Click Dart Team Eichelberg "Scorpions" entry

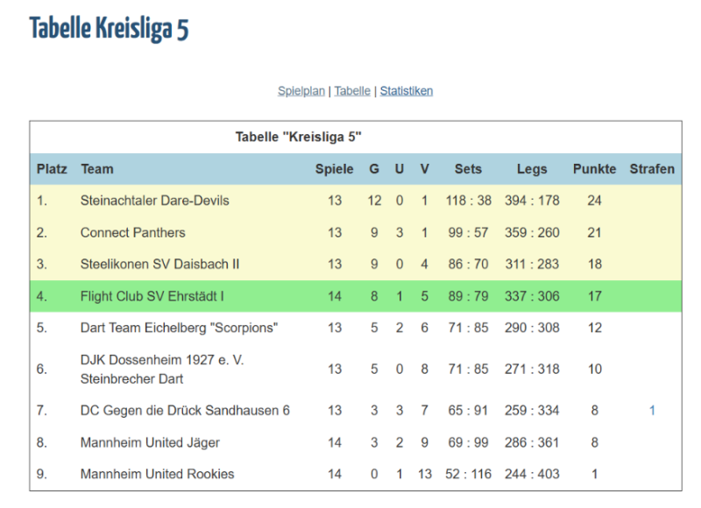pyautogui.click(x=179, y=328)
